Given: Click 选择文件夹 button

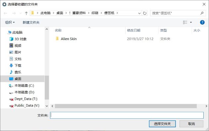Looking at the screenshot, I should (x=162, y=124).
